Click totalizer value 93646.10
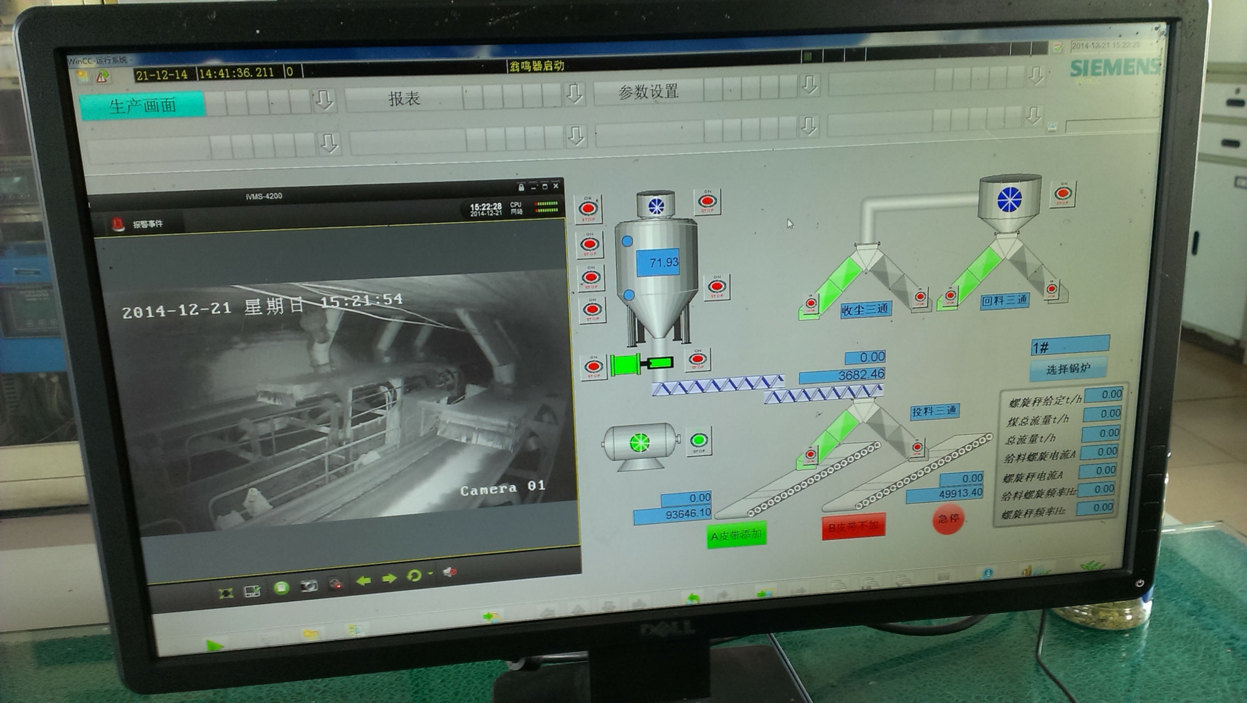1247x703 pixels. click(674, 514)
